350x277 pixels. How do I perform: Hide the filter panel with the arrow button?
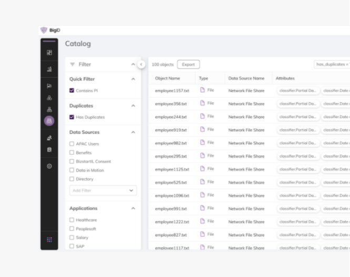tap(141, 64)
